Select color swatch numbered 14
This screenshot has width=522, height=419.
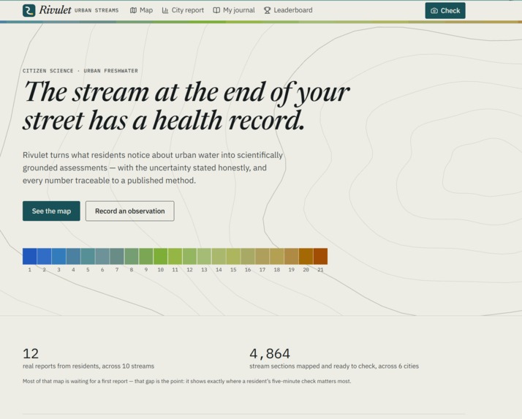click(219, 256)
